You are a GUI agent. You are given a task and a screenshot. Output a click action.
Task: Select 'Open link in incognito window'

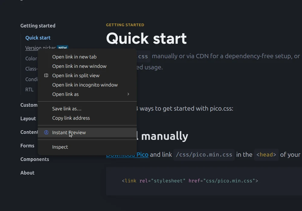(87, 85)
